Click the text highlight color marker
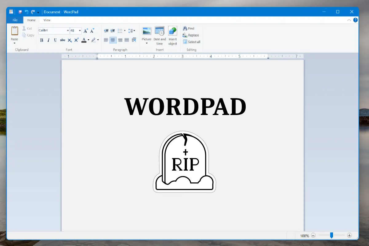 [93, 40]
